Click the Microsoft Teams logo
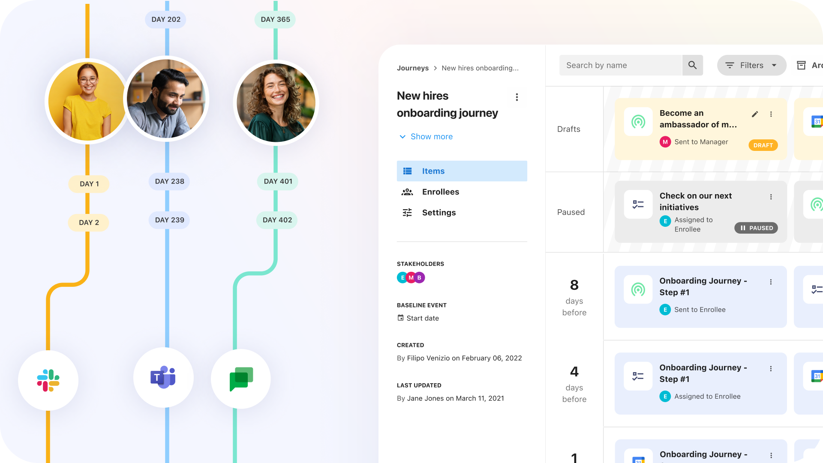 [163, 377]
